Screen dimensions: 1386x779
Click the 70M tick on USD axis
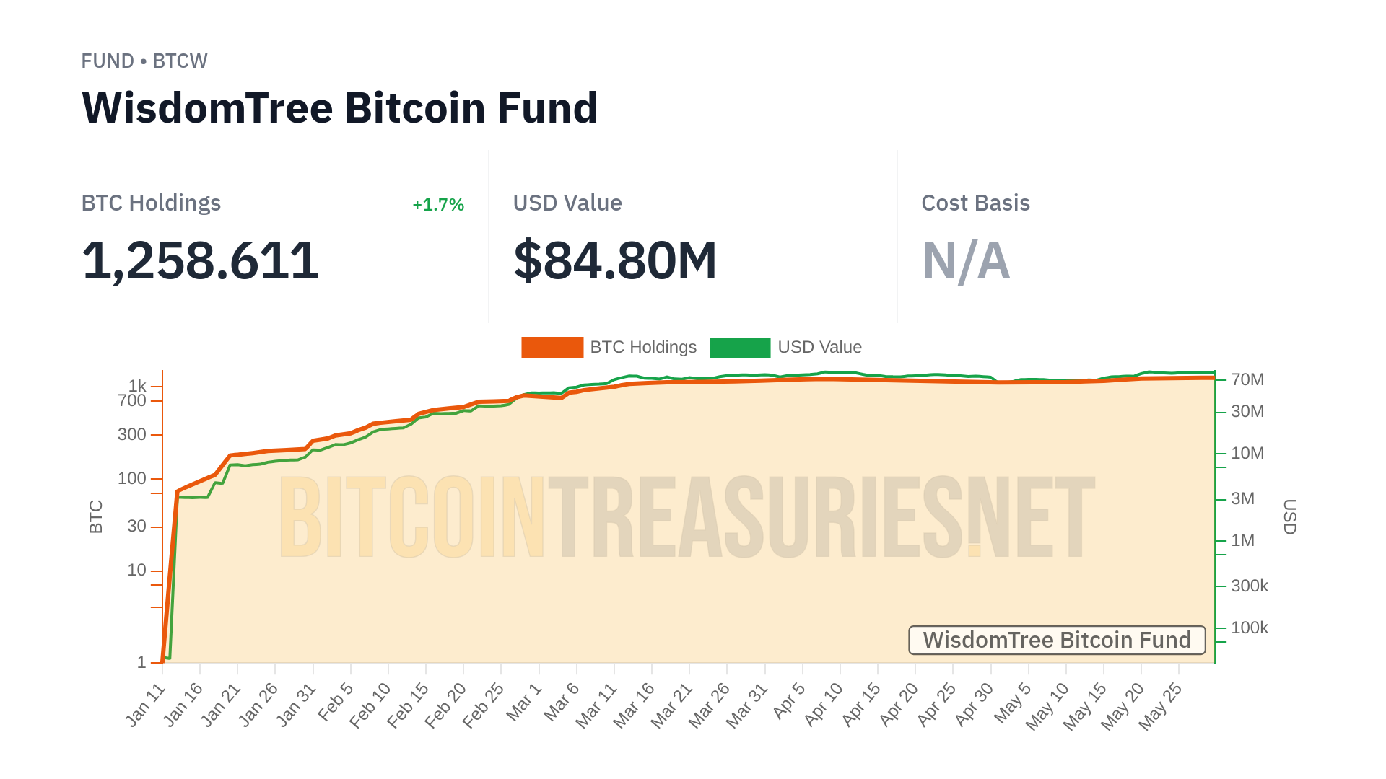[x=1247, y=379]
